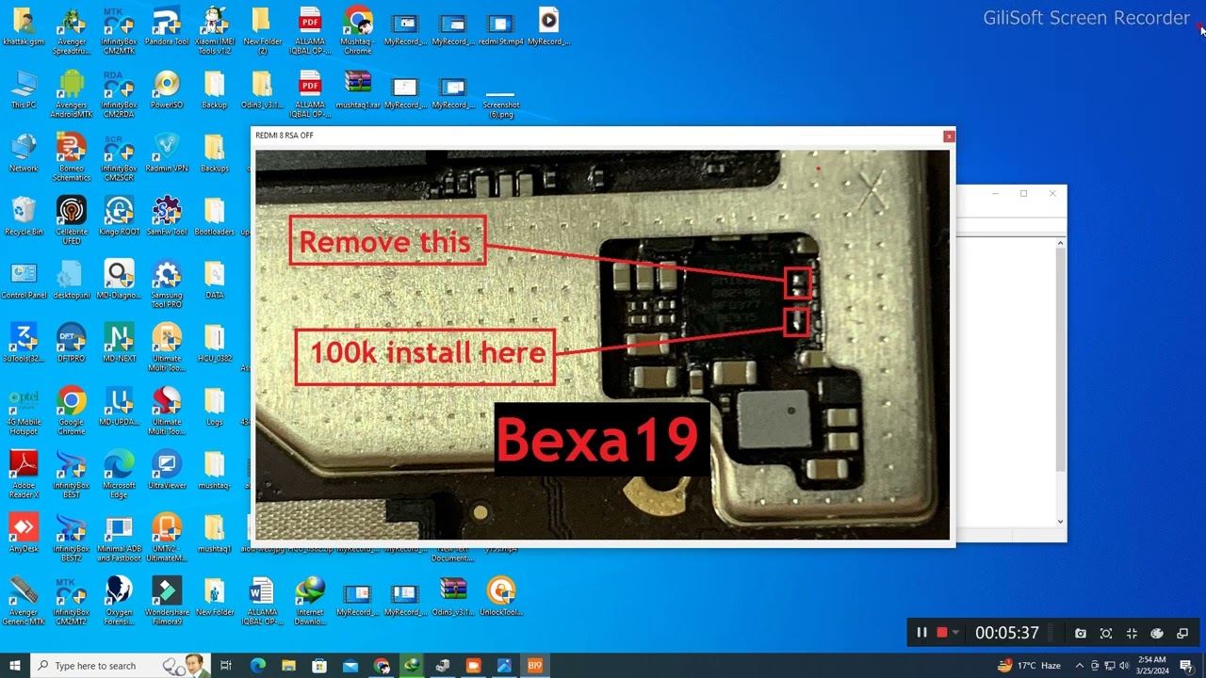Select Cellebrite UFED icon
The width and height of the screenshot is (1206, 678).
click(72, 220)
